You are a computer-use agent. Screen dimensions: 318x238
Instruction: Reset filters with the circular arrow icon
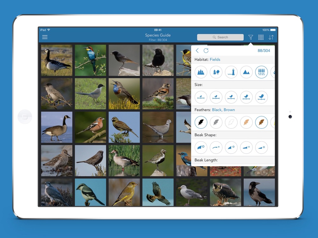(206, 50)
